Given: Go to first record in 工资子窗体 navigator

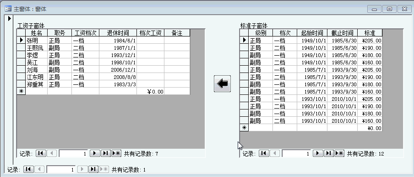Looking at the screenshot, I should [41, 153].
